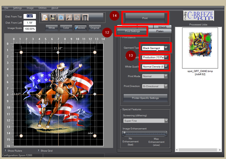Open the File menu

[6, 8]
